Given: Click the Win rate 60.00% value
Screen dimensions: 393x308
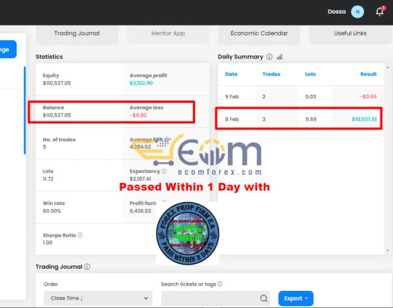Looking at the screenshot, I should tap(52, 211).
